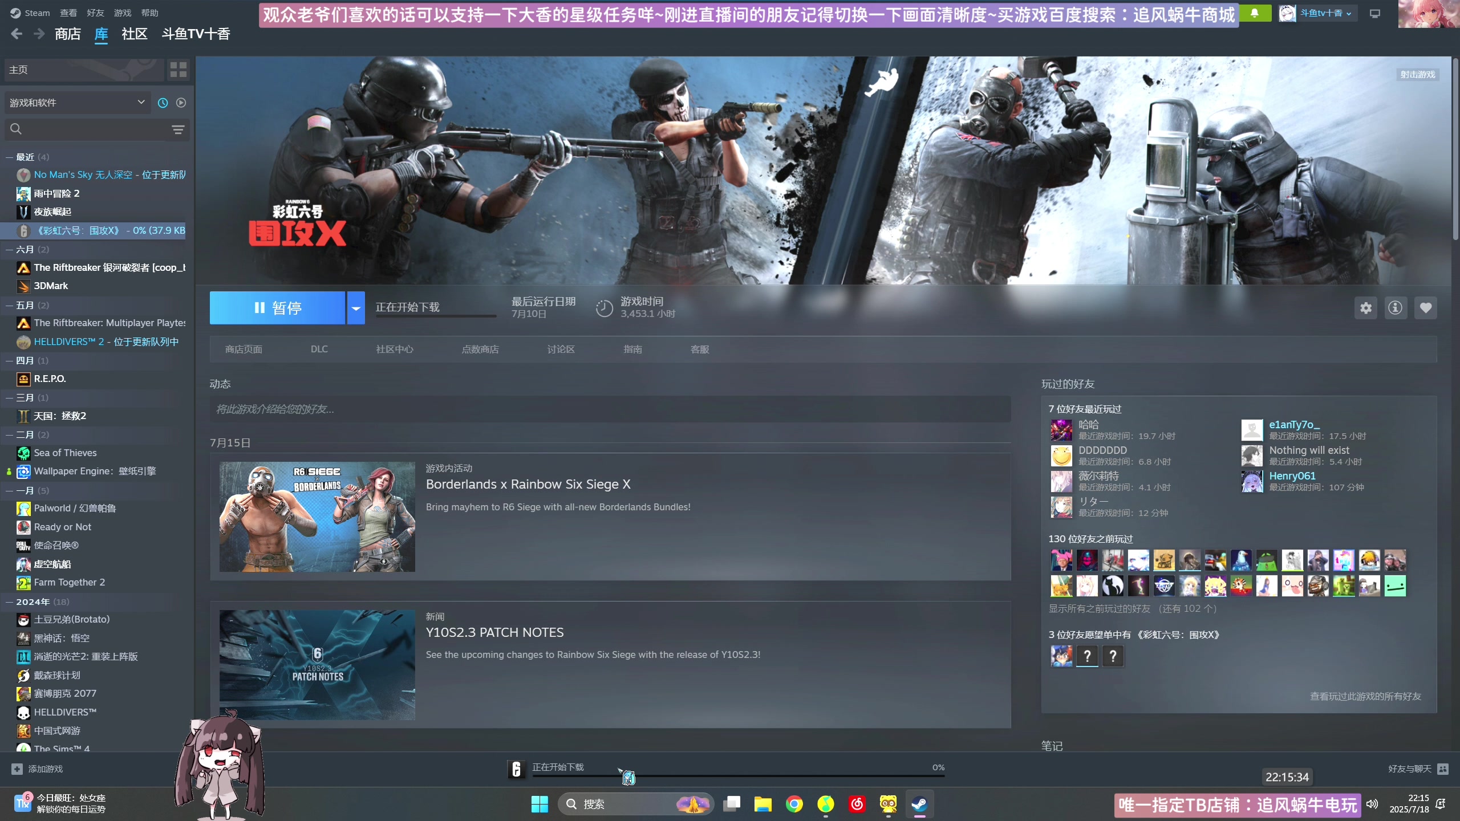1460x821 pixels.
Task: Click the download progress bar at bottom
Action: 739,775
